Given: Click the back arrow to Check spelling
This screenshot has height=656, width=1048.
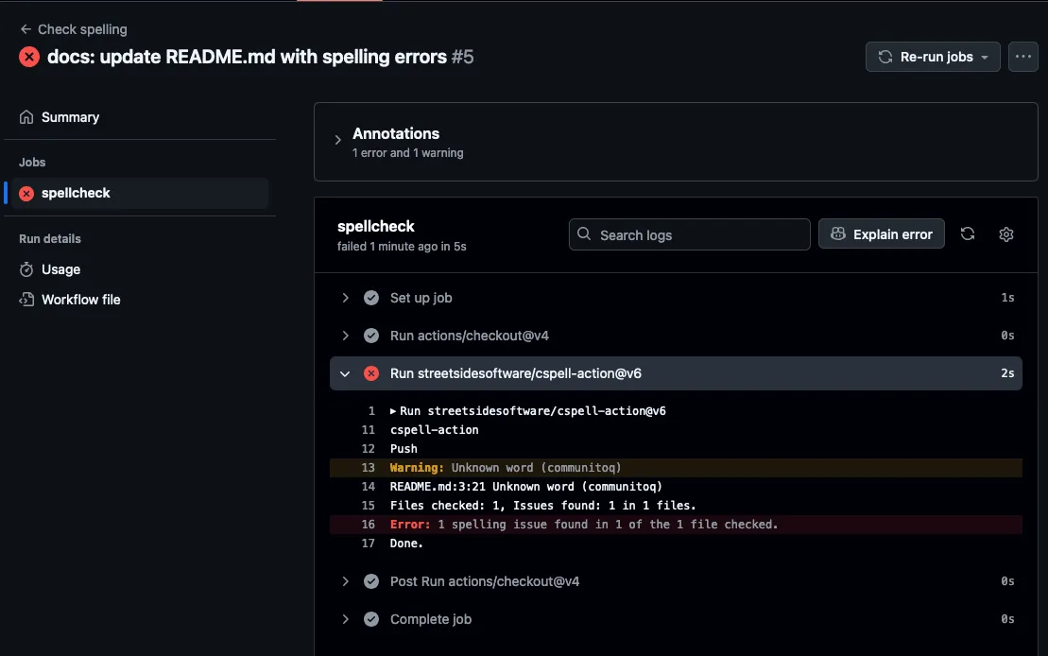Looking at the screenshot, I should click(x=26, y=29).
